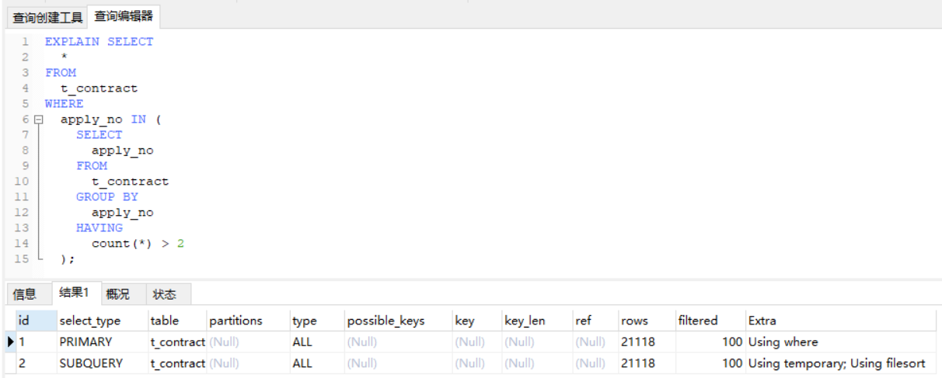
Task: Open the 状态 tab
Action: 165,294
